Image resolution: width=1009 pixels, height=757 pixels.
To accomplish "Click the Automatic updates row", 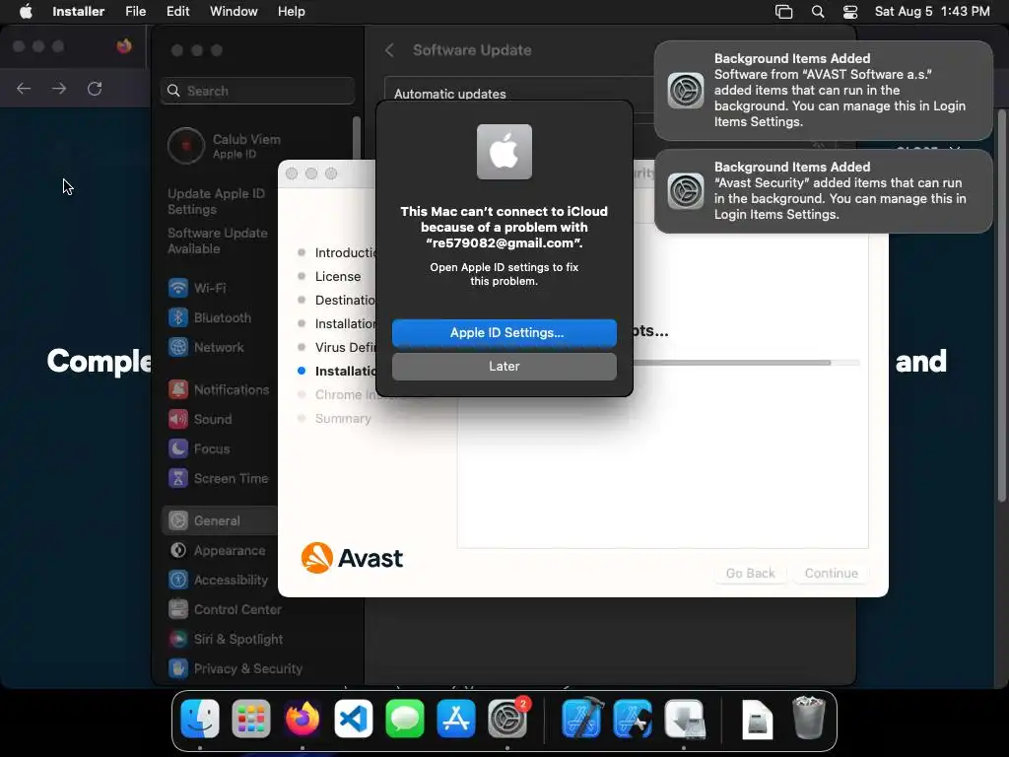I will click(x=518, y=94).
